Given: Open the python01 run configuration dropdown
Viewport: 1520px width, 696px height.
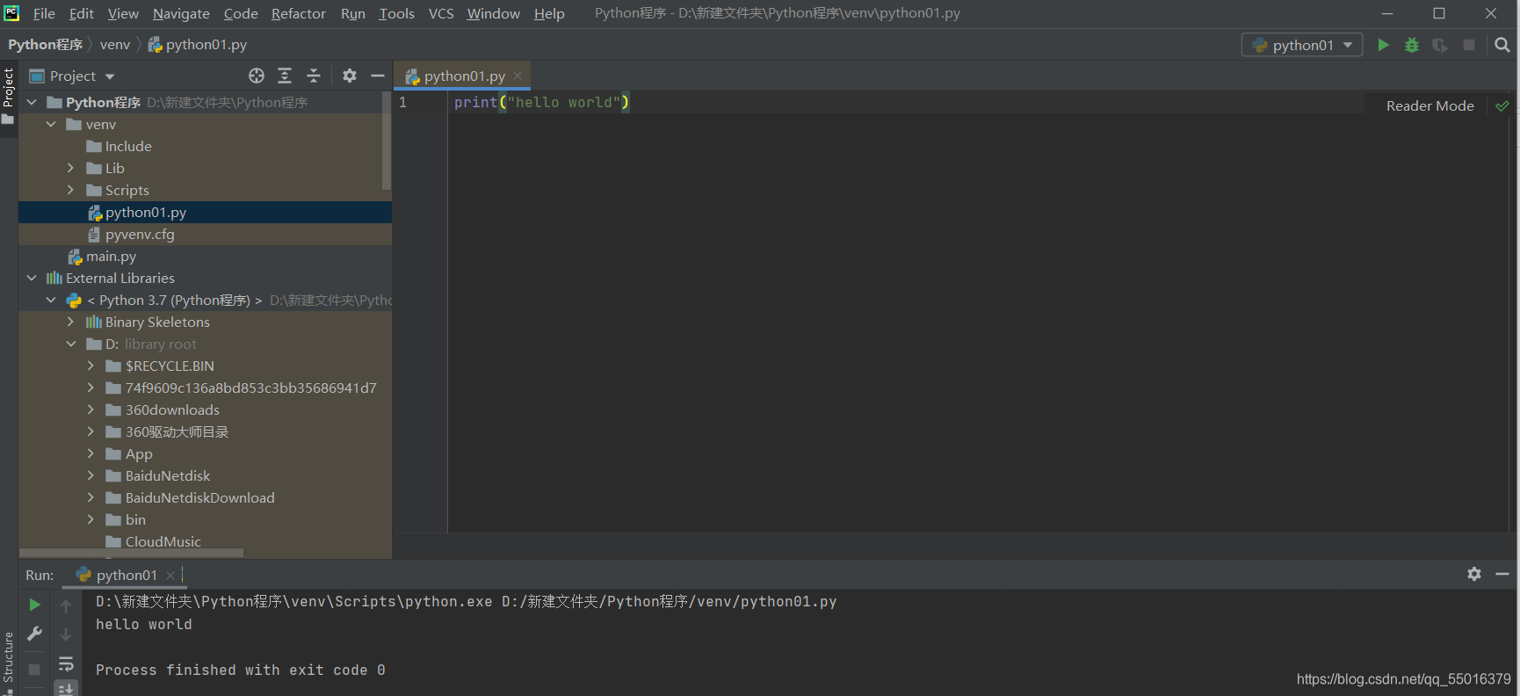Looking at the screenshot, I should (1301, 45).
